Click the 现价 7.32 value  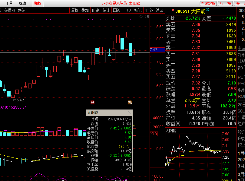[196, 83]
